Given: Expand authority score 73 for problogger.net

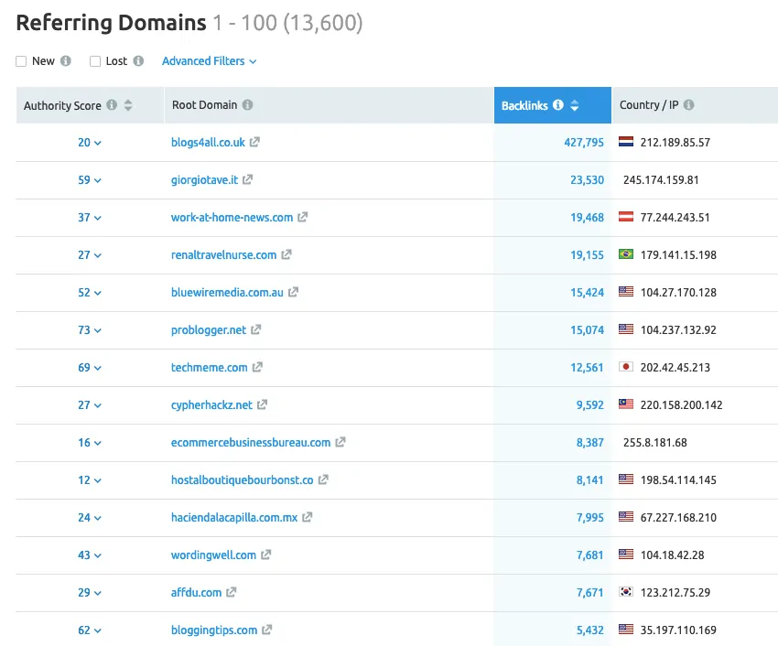Looking at the screenshot, I should [x=90, y=330].
